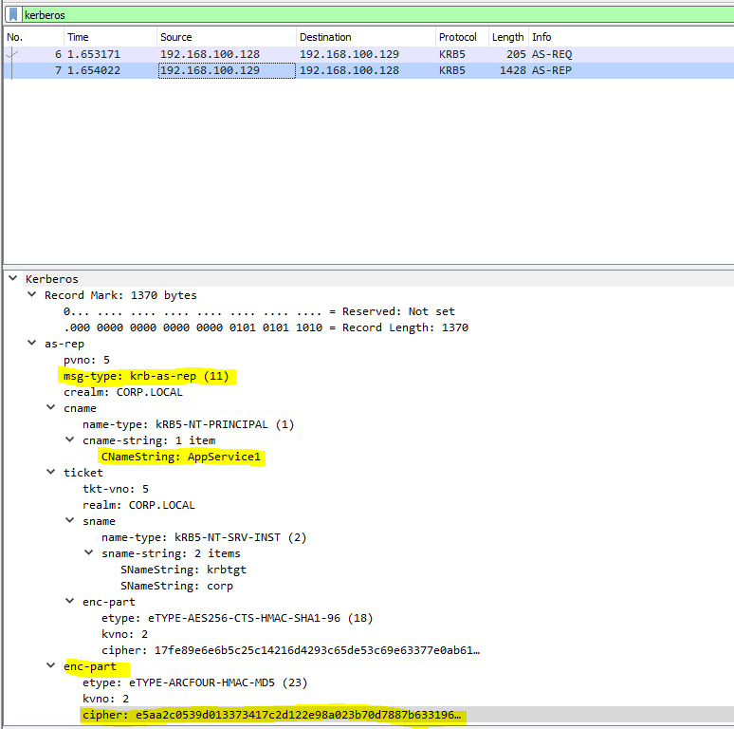
Task: Click the display filter bookmark icon
Action: coord(13,15)
